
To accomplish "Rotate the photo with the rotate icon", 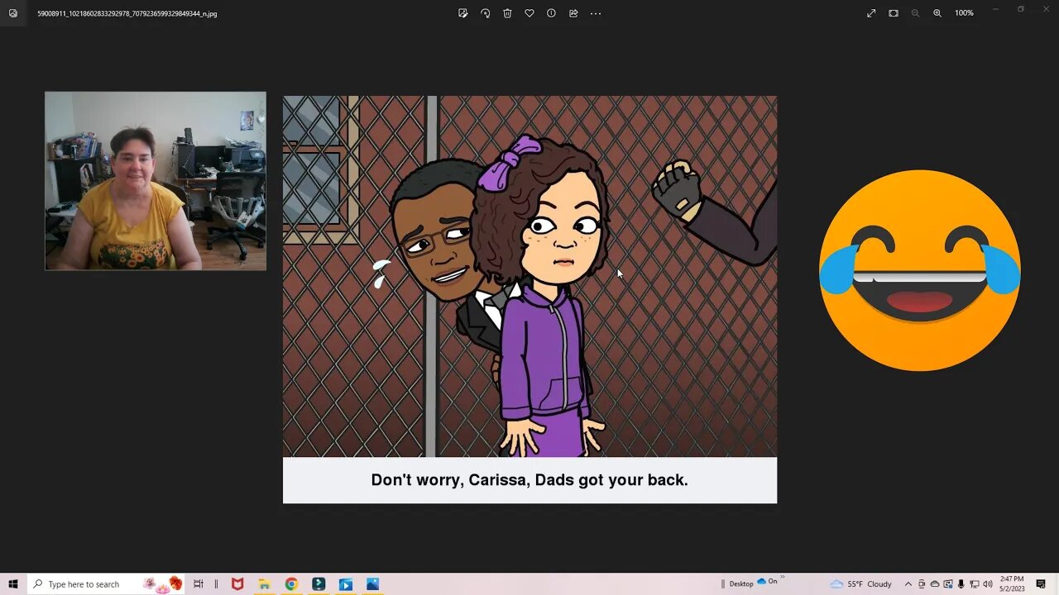I will [x=486, y=13].
